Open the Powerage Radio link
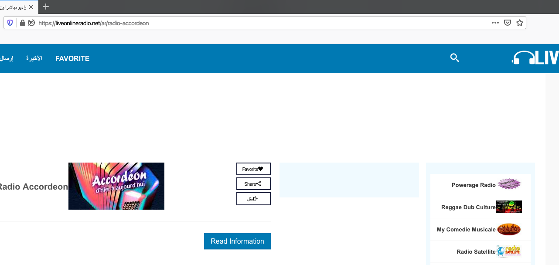The width and height of the screenshot is (559, 265). tap(474, 185)
